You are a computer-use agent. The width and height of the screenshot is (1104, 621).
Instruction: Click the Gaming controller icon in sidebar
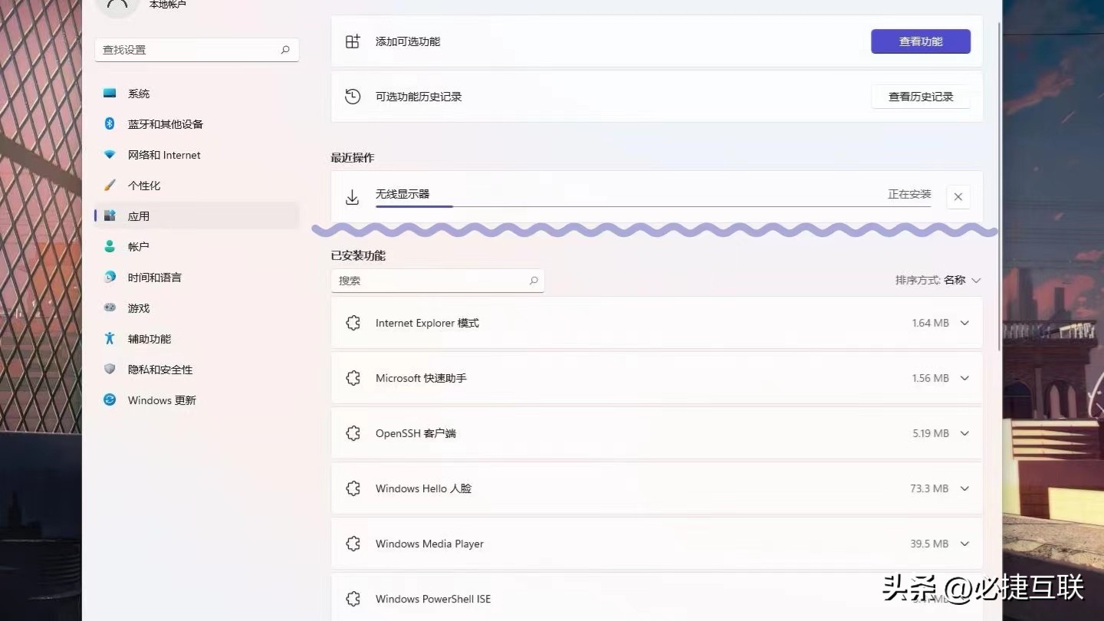[x=110, y=307]
